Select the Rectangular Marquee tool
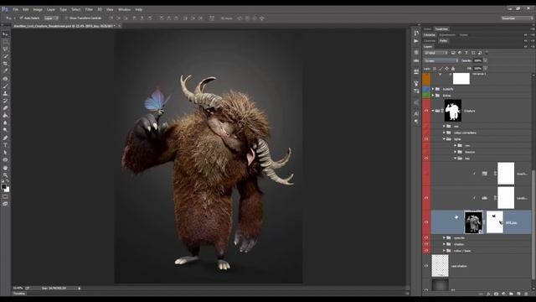Image resolution: width=536 pixels, height=302 pixels. tap(5, 42)
